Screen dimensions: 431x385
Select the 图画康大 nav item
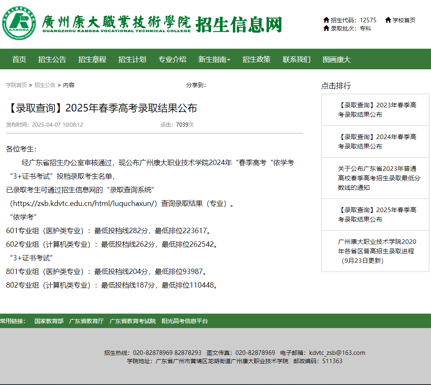(336, 59)
